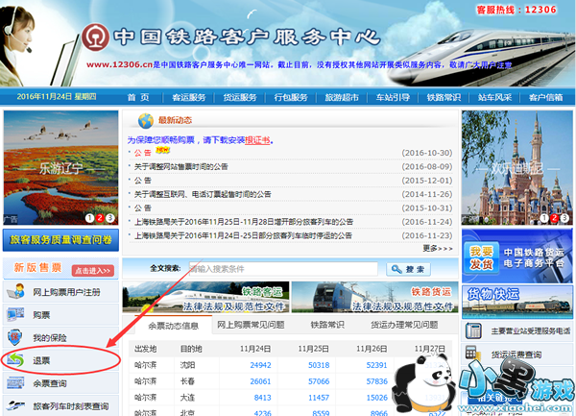Click the shield icon beside 我的保险

(14, 337)
